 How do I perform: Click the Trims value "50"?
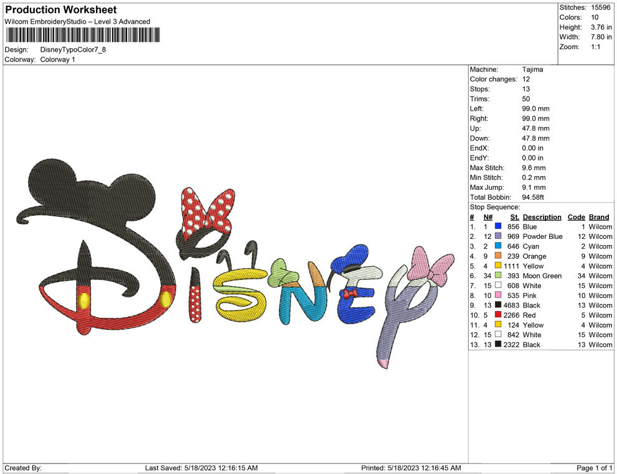(x=526, y=99)
